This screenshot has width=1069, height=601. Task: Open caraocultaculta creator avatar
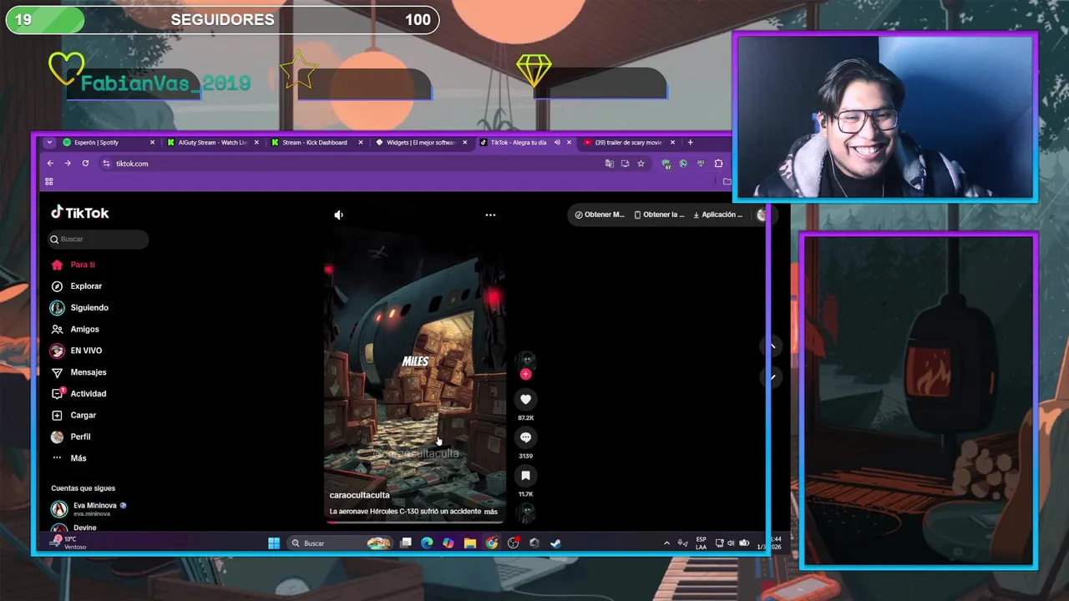pyautogui.click(x=525, y=361)
